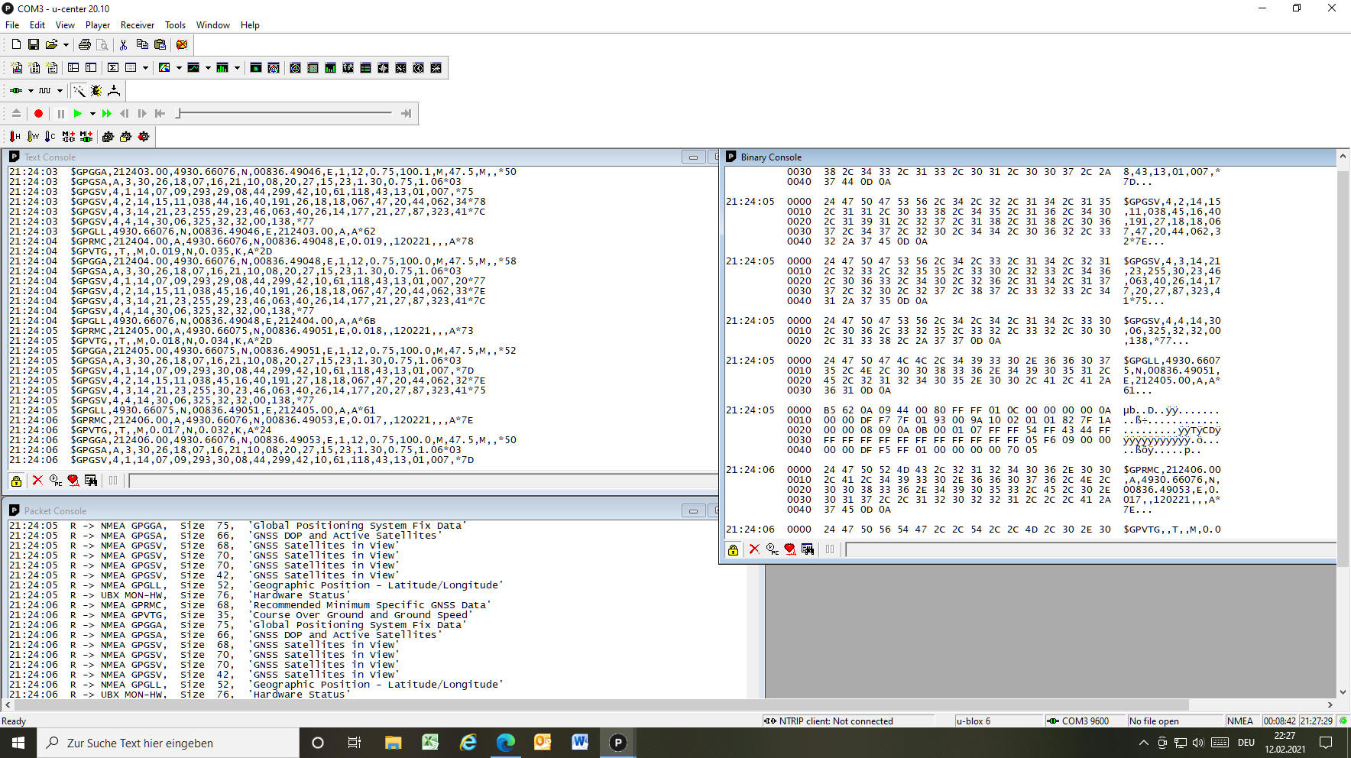Click the Binary Console filter input field

coord(1091,549)
